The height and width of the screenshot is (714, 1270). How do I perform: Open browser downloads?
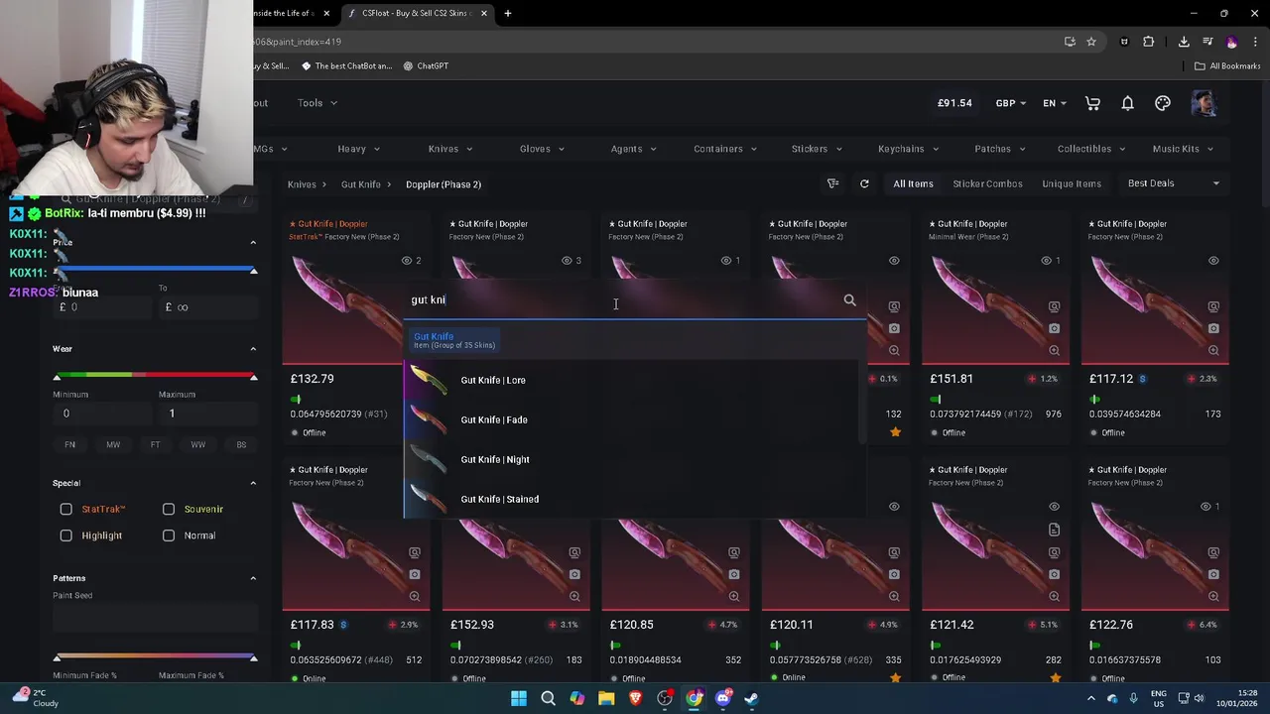click(x=1184, y=42)
